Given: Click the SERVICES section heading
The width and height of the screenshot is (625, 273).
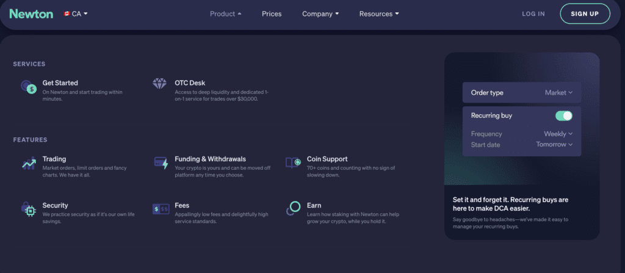Looking at the screenshot, I should 29,64.
